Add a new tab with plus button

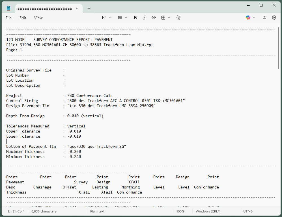[x=89, y=9]
